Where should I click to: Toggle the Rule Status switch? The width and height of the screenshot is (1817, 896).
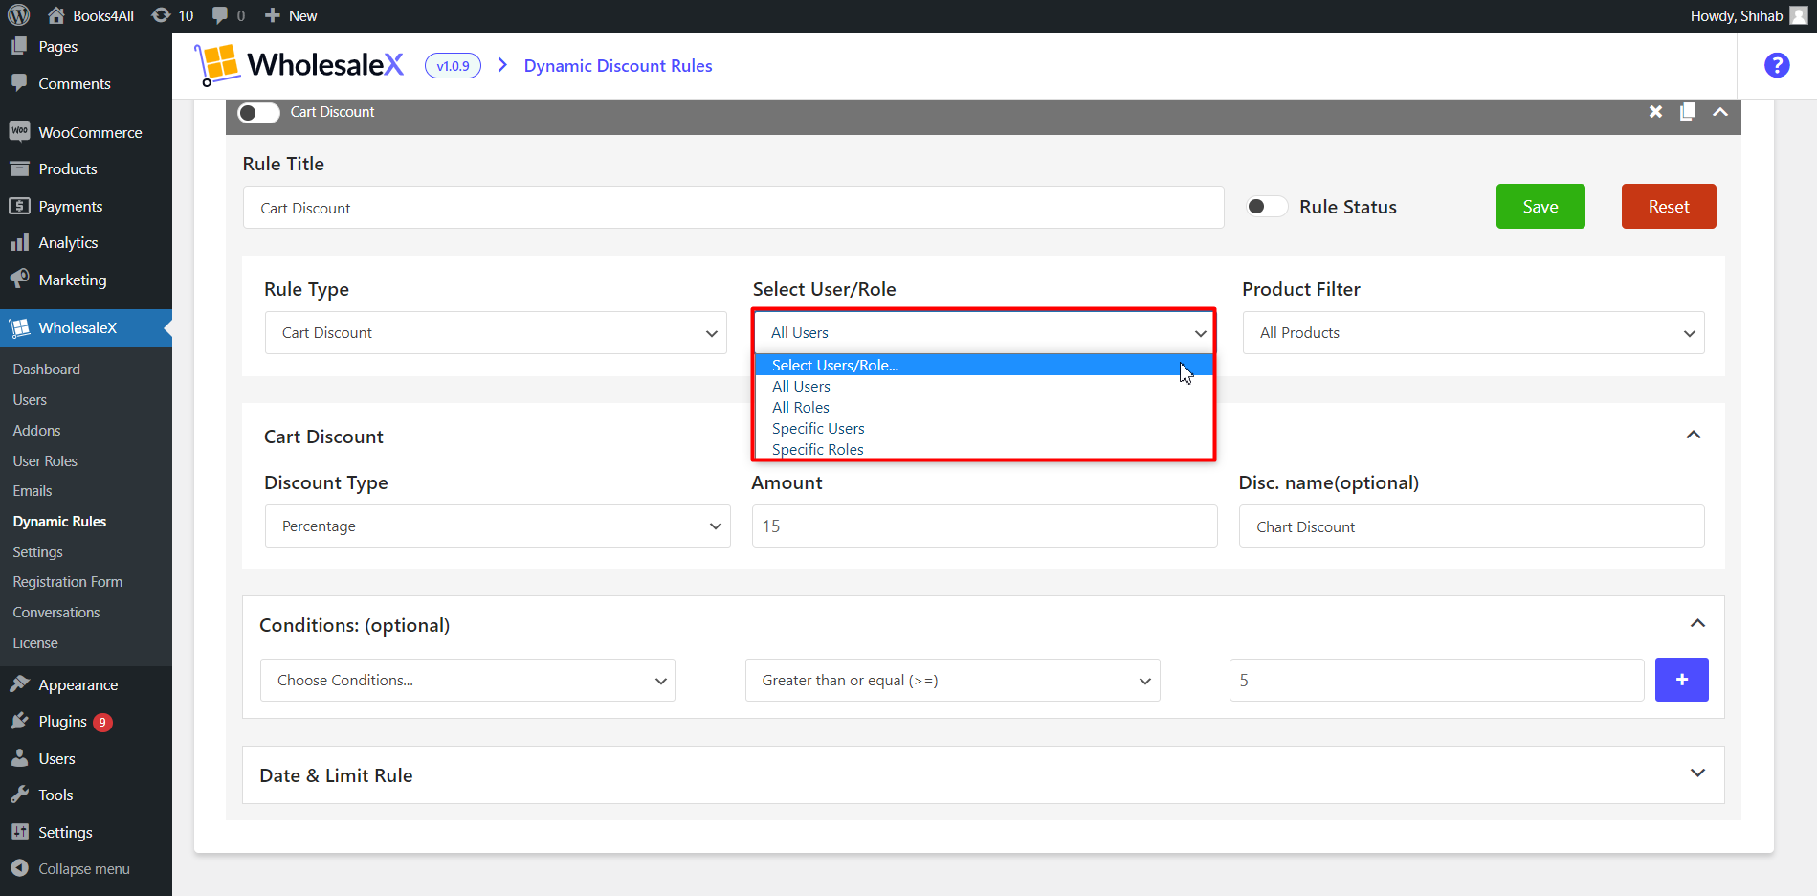coord(1267,207)
